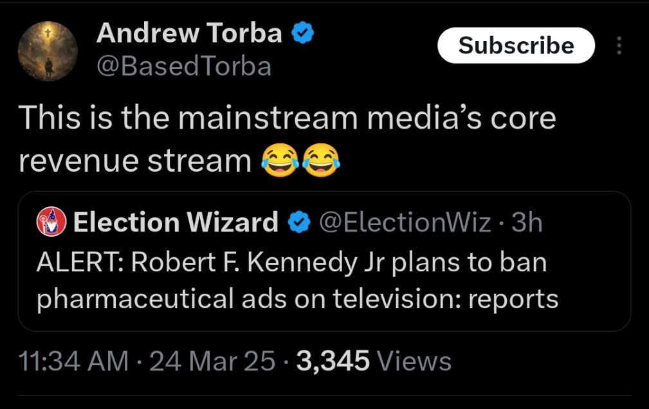Open the three-dot more options menu
Viewport: 649px width, 409px height.
pyautogui.click(x=619, y=46)
